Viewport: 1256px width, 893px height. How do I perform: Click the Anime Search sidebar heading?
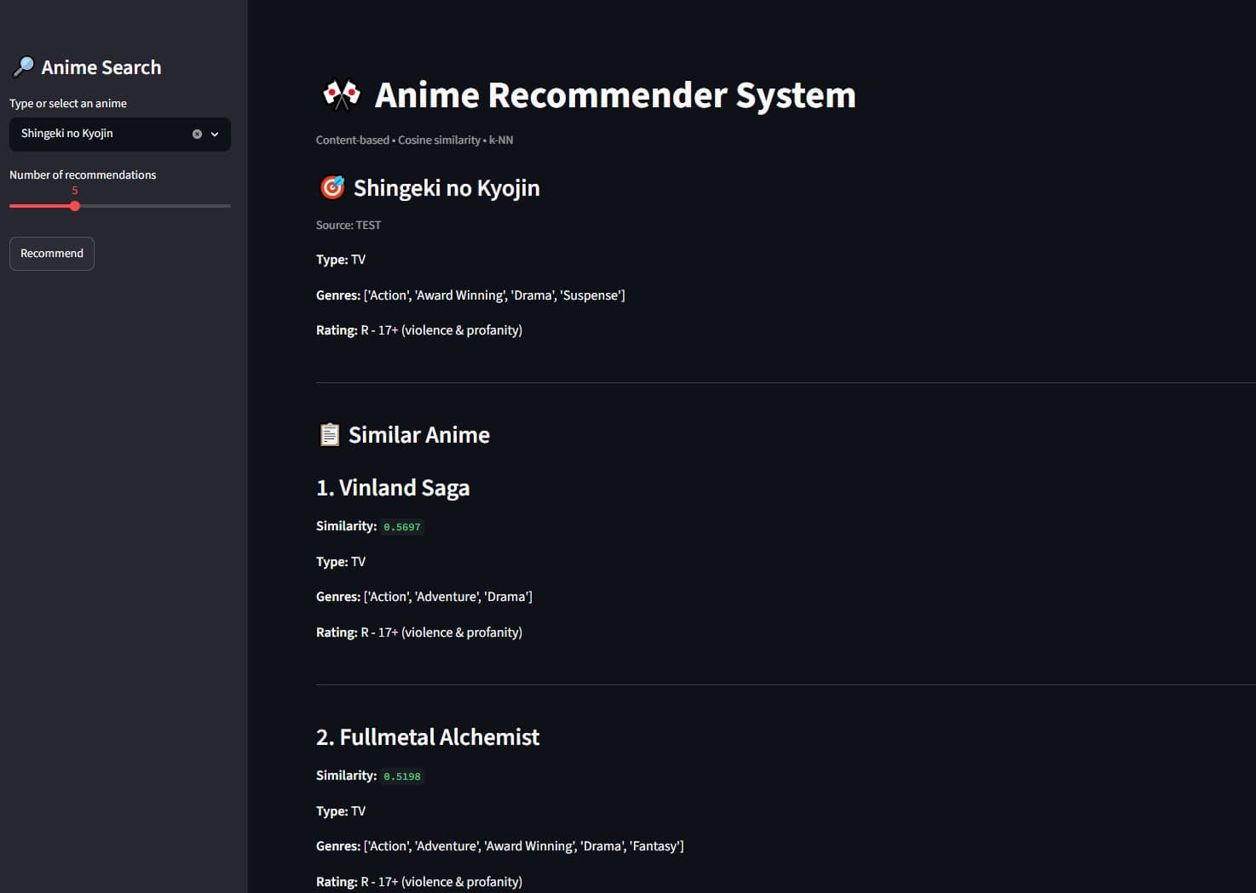(101, 67)
